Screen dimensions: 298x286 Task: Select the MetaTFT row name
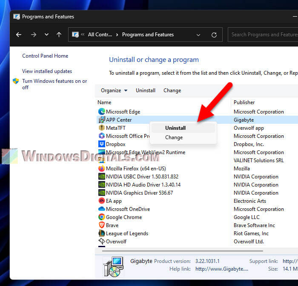pos(116,128)
